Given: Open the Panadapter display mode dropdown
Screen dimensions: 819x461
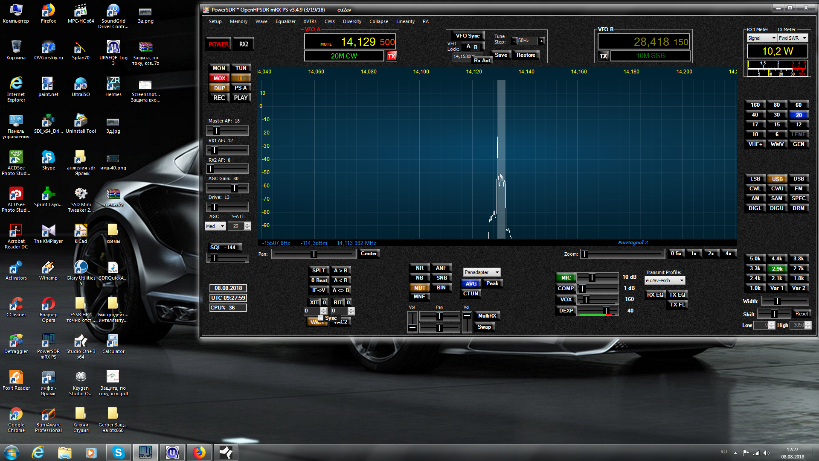Looking at the screenshot, I should coord(497,272).
